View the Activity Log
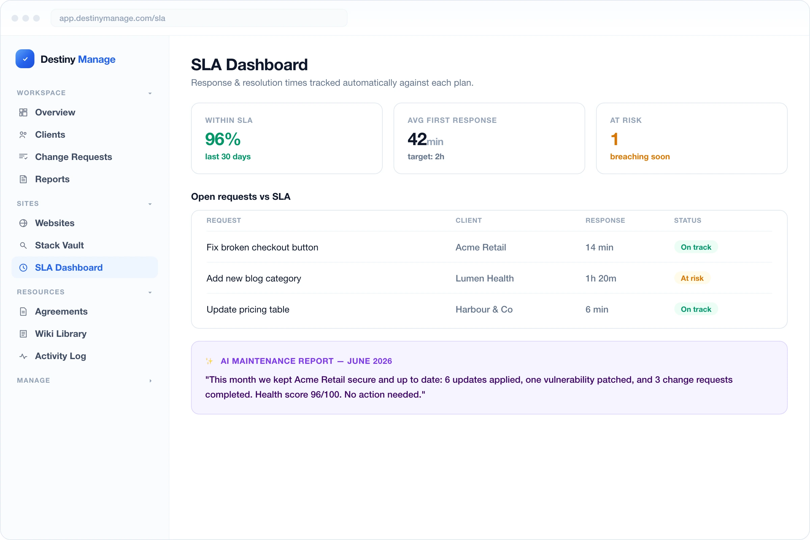This screenshot has width=810, height=540. (x=85, y=356)
